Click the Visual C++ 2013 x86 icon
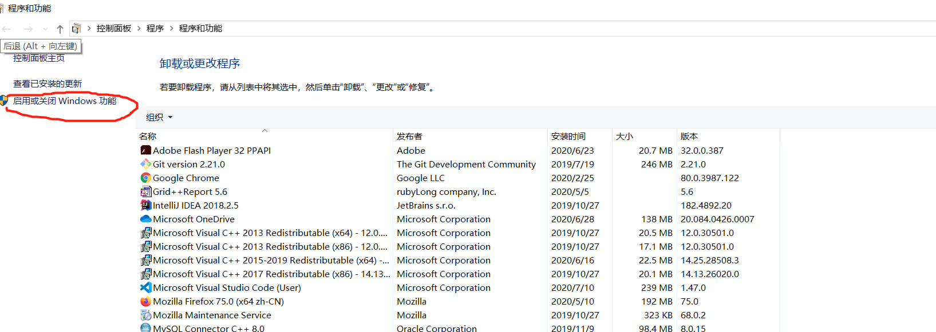 click(x=146, y=246)
